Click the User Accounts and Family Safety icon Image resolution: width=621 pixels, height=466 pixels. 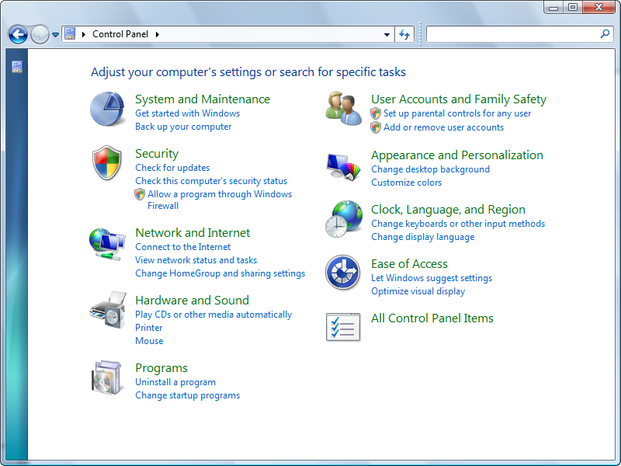pyautogui.click(x=342, y=110)
